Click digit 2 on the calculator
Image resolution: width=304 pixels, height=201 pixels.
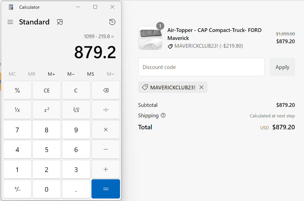[x=46, y=169]
